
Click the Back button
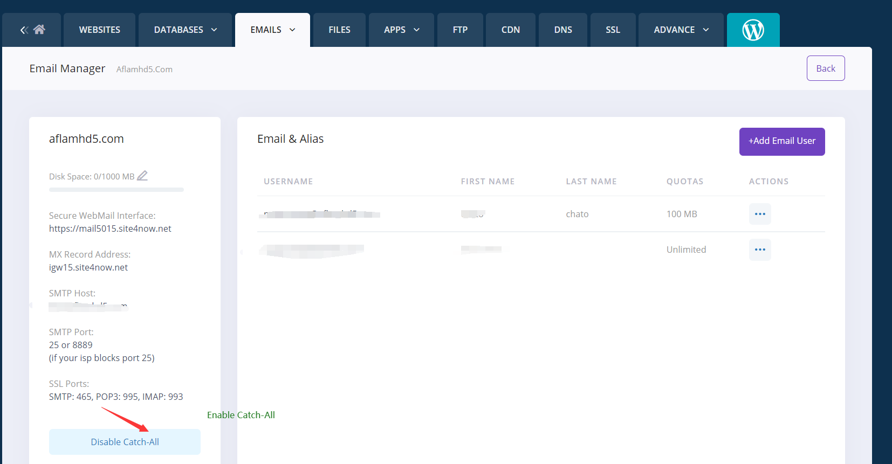tap(825, 68)
